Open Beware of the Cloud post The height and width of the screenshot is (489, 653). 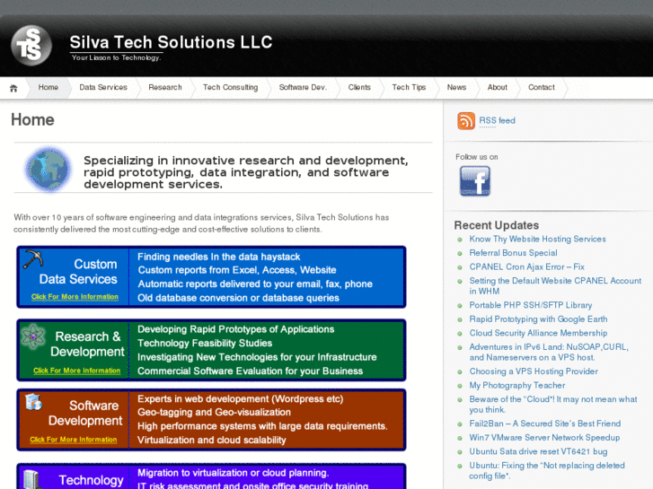[553, 405]
